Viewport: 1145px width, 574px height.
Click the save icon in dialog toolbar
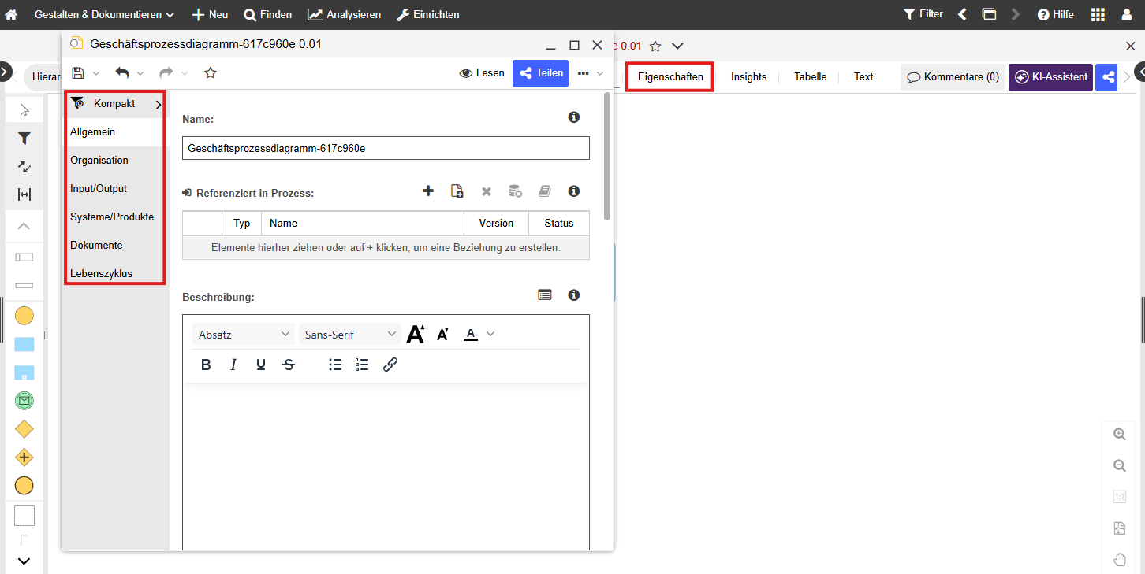coord(78,73)
